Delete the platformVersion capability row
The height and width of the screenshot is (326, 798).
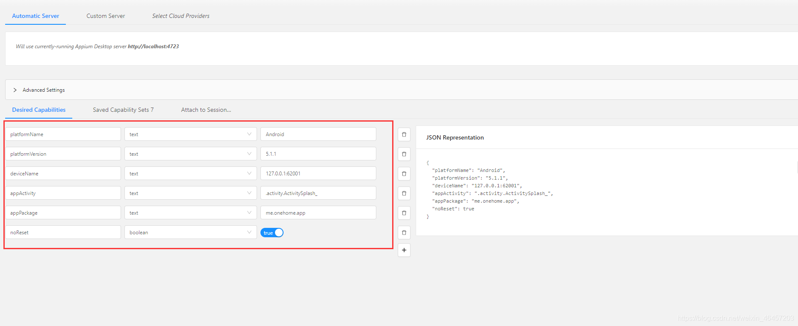click(x=404, y=154)
